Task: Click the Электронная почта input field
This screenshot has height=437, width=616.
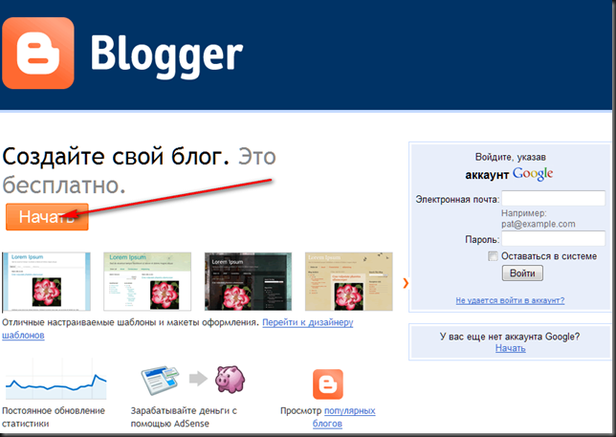Action: click(x=554, y=198)
